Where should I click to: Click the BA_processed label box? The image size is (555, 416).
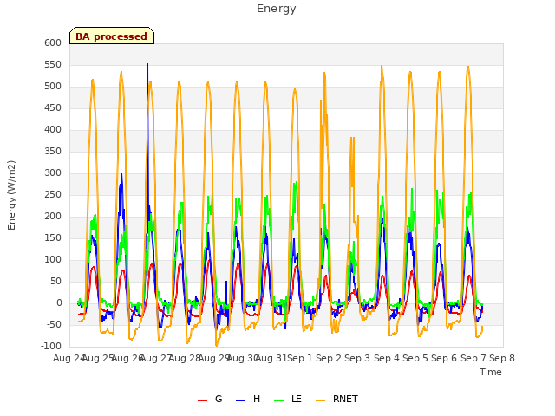[112, 36]
